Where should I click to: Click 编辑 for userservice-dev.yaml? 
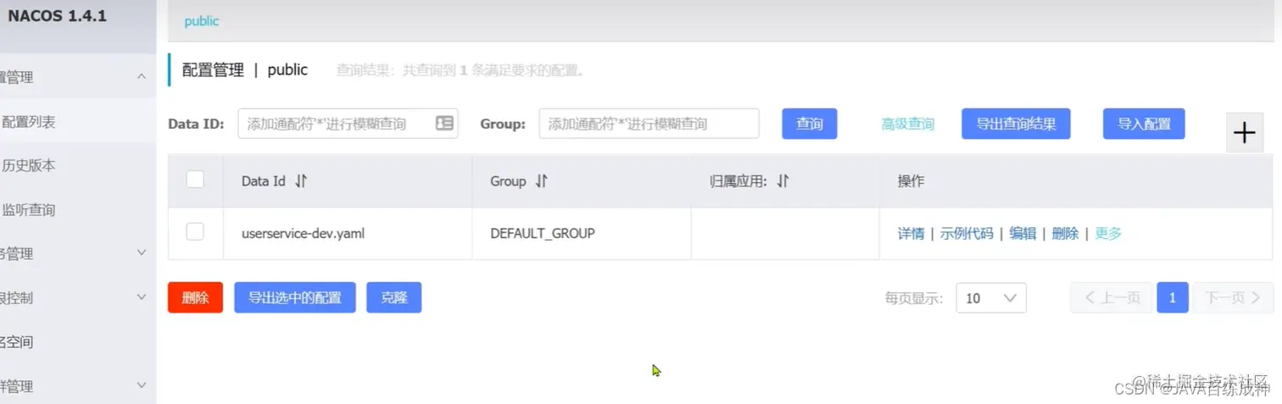pos(1023,233)
